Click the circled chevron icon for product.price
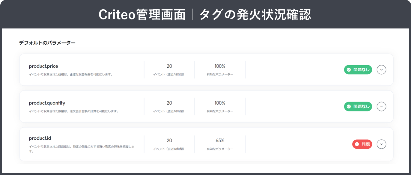 point(381,70)
